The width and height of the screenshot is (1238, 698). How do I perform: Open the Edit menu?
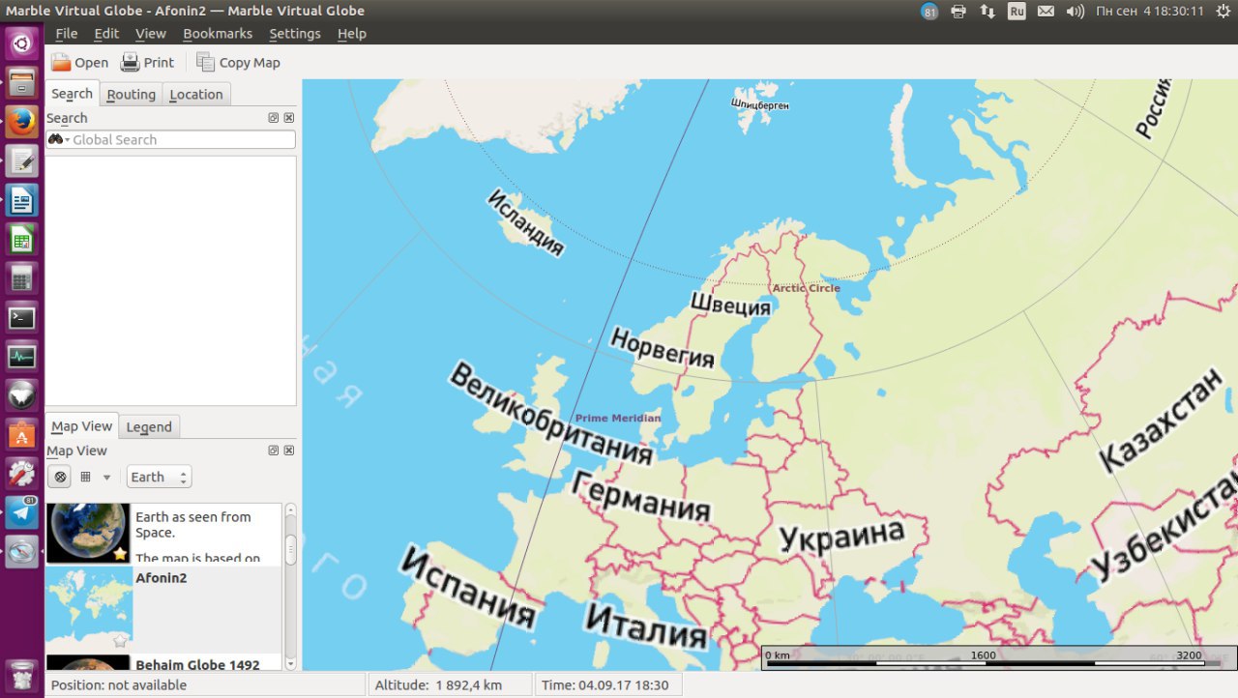(106, 33)
